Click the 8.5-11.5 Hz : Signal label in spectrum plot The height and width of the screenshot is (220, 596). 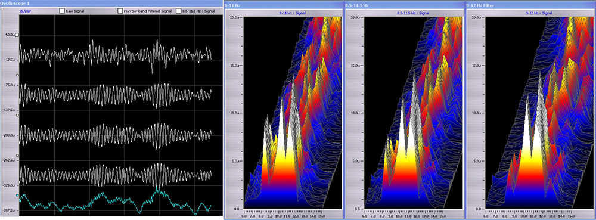[413, 13]
